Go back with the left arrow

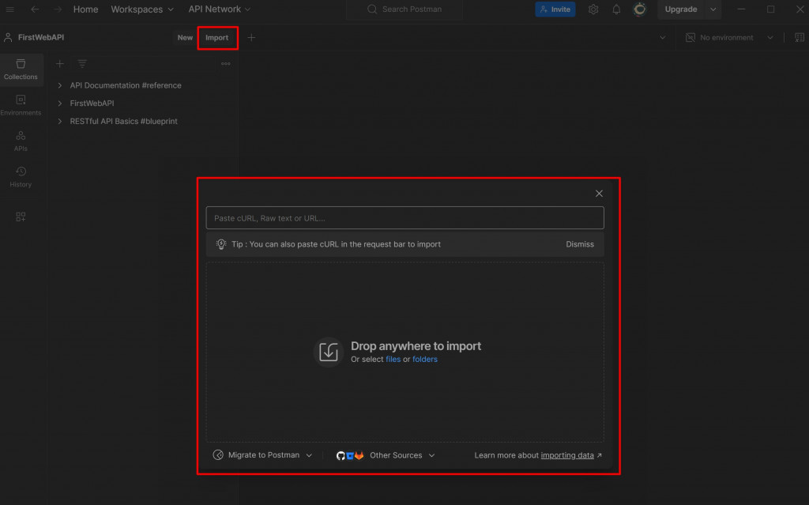coord(35,9)
